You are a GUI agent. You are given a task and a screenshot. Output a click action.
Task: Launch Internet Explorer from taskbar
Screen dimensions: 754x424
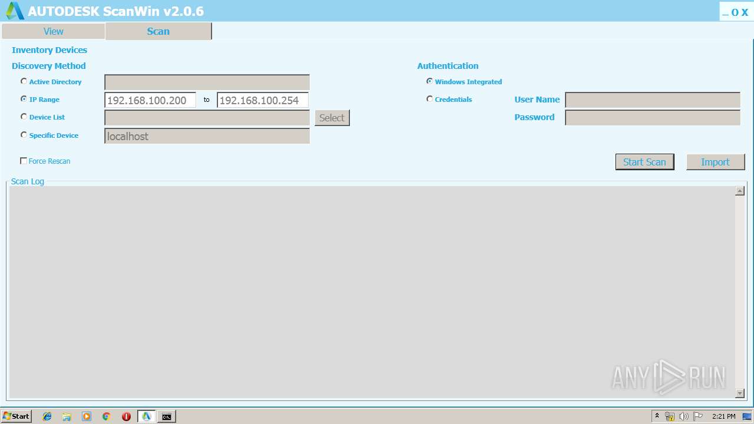click(x=47, y=416)
